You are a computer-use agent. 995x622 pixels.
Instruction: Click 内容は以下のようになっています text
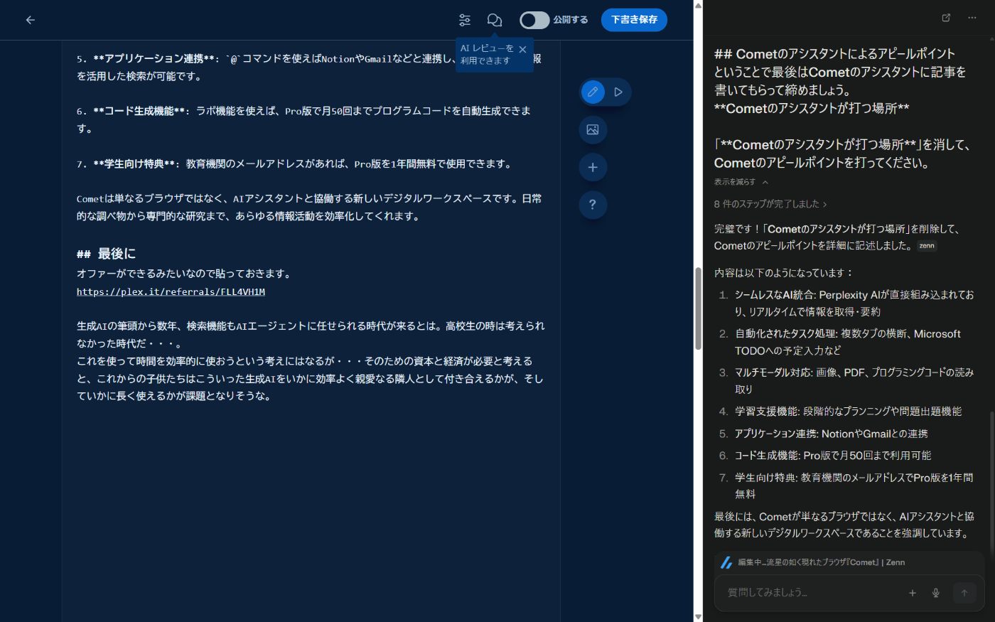tap(783, 273)
